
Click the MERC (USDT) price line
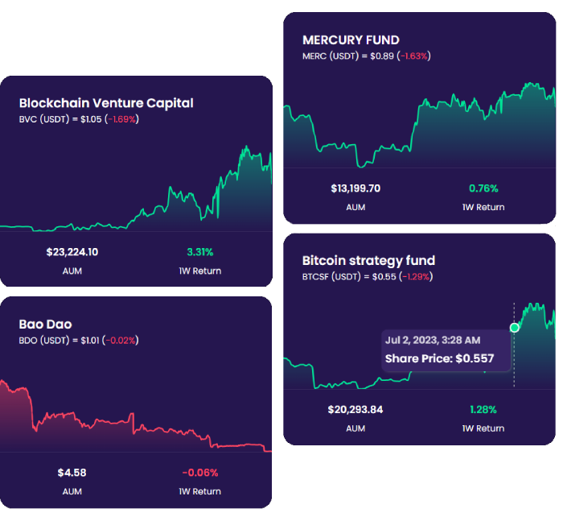(366, 56)
